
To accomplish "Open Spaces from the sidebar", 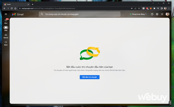I will 6,36.
